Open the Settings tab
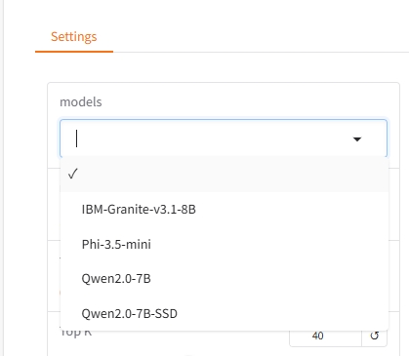 tap(74, 37)
